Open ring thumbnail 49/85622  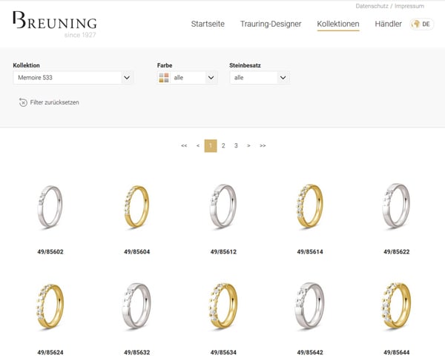point(397,206)
